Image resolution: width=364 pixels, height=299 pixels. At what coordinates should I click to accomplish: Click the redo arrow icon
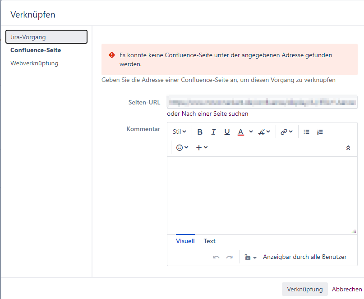[x=230, y=257]
